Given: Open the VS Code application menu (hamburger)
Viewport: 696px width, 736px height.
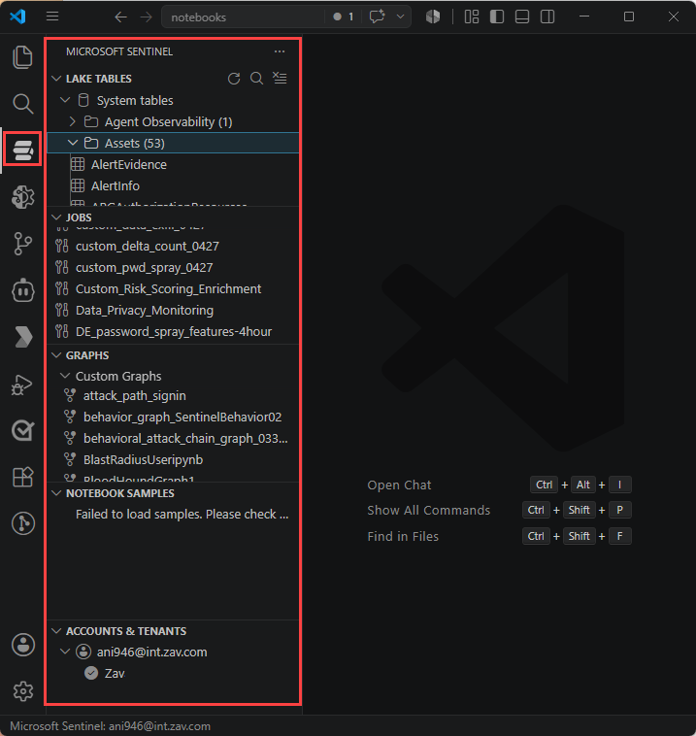Looking at the screenshot, I should [x=52, y=17].
